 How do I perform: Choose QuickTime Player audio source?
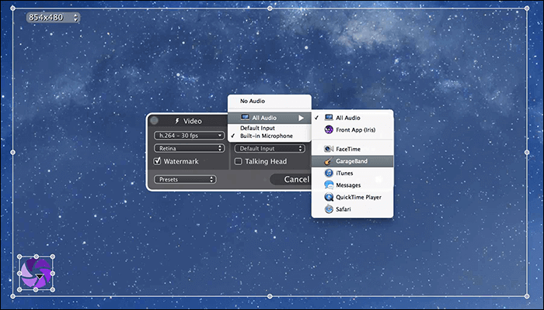(358, 197)
